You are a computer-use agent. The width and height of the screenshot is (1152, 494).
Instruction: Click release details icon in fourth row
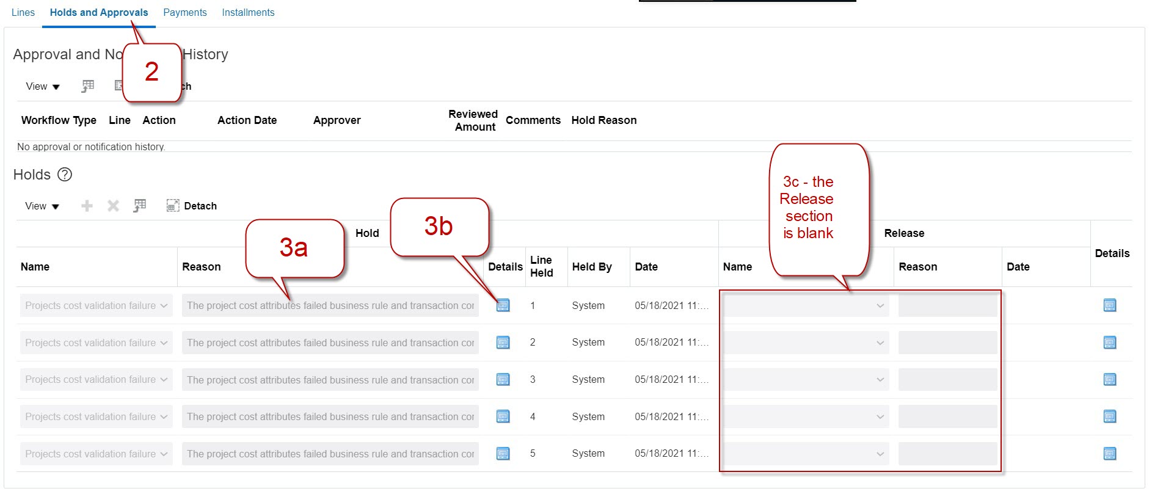(x=1110, y=416)
